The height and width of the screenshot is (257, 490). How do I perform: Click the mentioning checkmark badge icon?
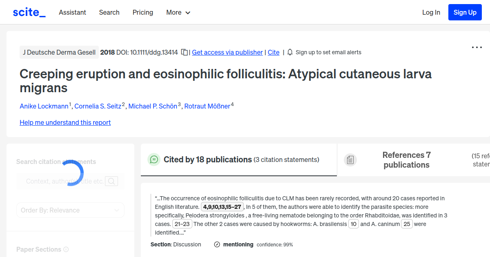216,244
